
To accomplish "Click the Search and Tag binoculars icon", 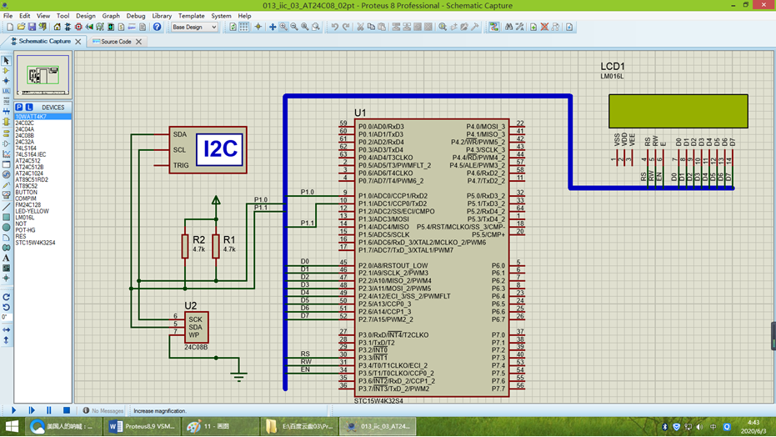I will pyautogui.click(x=508, y=27).
